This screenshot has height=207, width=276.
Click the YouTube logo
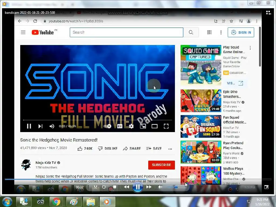[x=43, y=32]
